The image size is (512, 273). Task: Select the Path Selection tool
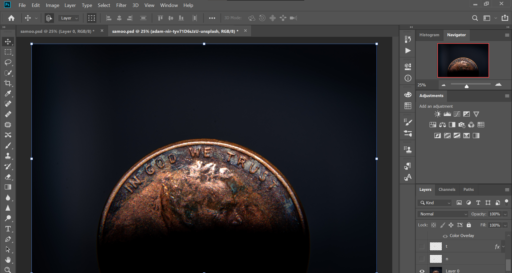8,250
